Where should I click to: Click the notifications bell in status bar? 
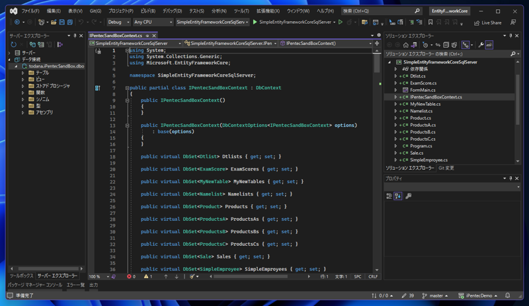508,295
